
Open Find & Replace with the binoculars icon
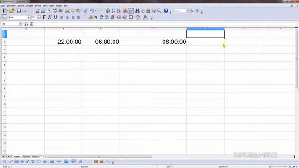click(137, 11)
